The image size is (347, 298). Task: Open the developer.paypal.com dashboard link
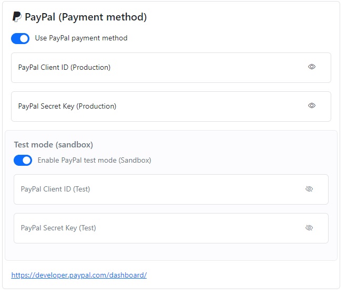pyautogui.click(x=79, y=275)
